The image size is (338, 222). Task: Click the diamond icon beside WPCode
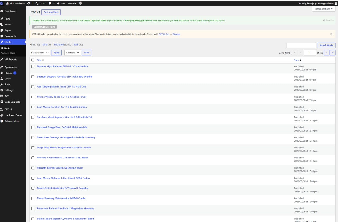pos(80,3)
